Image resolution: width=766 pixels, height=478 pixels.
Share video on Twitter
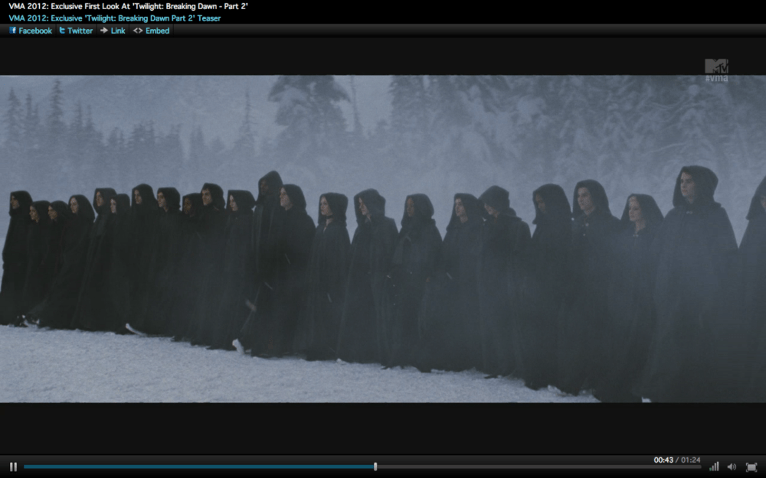[75, 31]
